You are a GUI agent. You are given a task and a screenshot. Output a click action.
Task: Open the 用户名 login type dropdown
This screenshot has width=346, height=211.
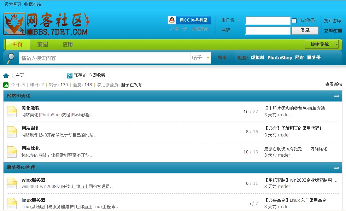click(x=238, y=20)
